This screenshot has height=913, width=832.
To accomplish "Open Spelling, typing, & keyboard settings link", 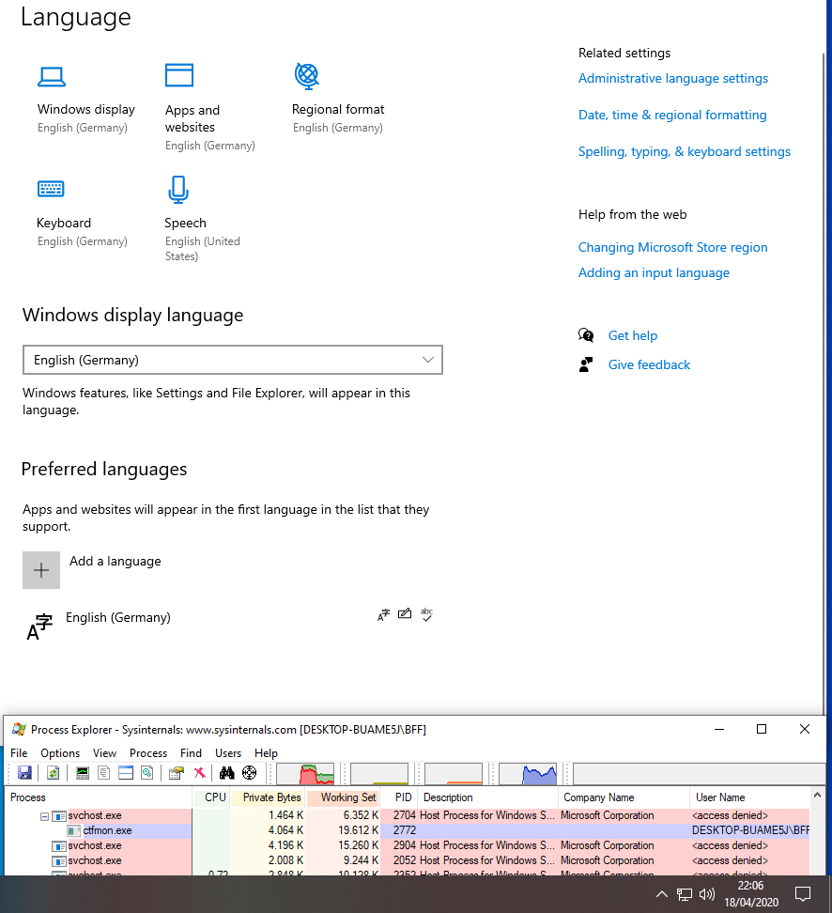I will click(x=685, y=151).
